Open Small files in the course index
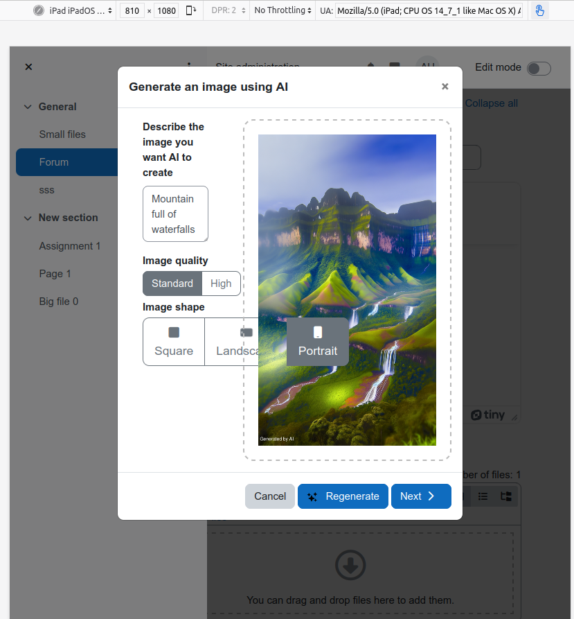This screenshot has width=574, height=619. pyautogui.click(x=62, y=134)
